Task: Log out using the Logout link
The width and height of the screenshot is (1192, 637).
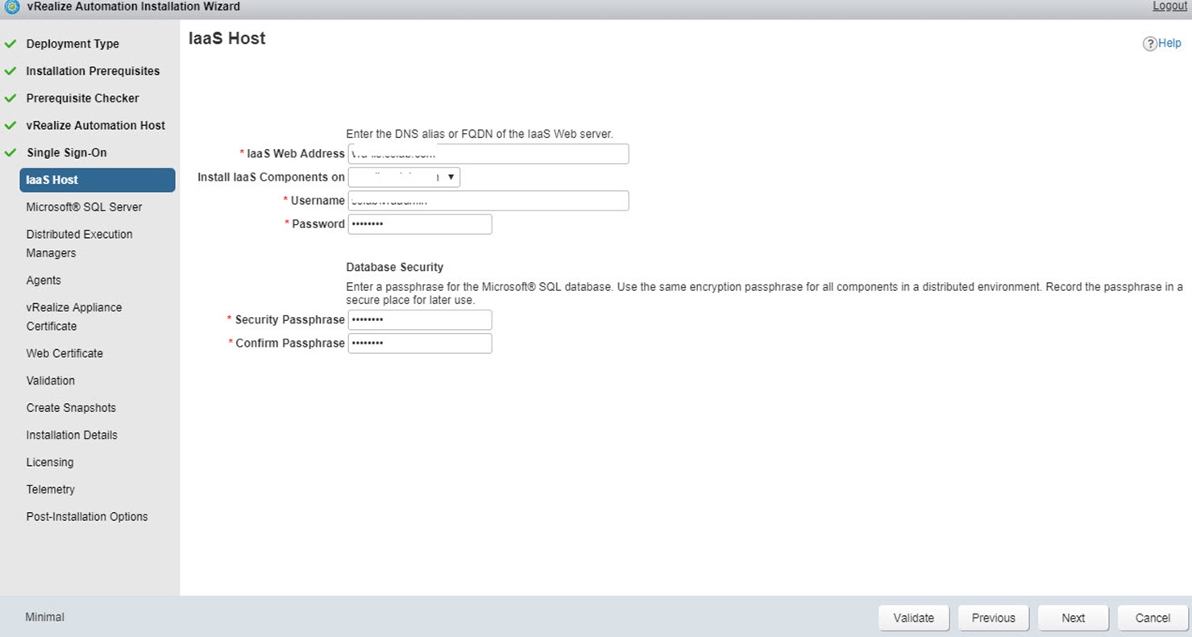Action: 1170,6
